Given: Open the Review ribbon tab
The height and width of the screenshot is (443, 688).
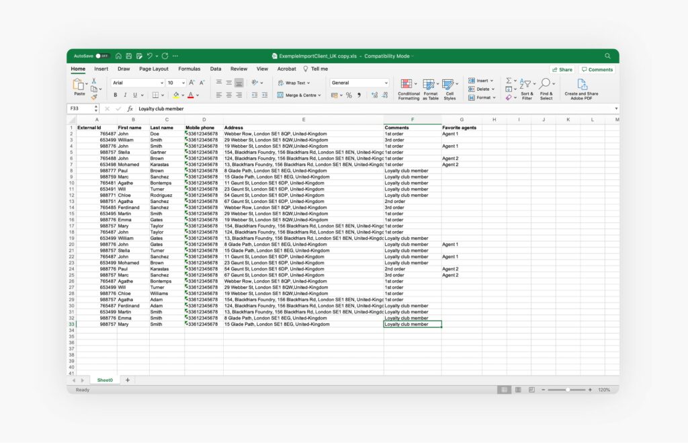Looking at the screenshot, I should tap(239, 69).
